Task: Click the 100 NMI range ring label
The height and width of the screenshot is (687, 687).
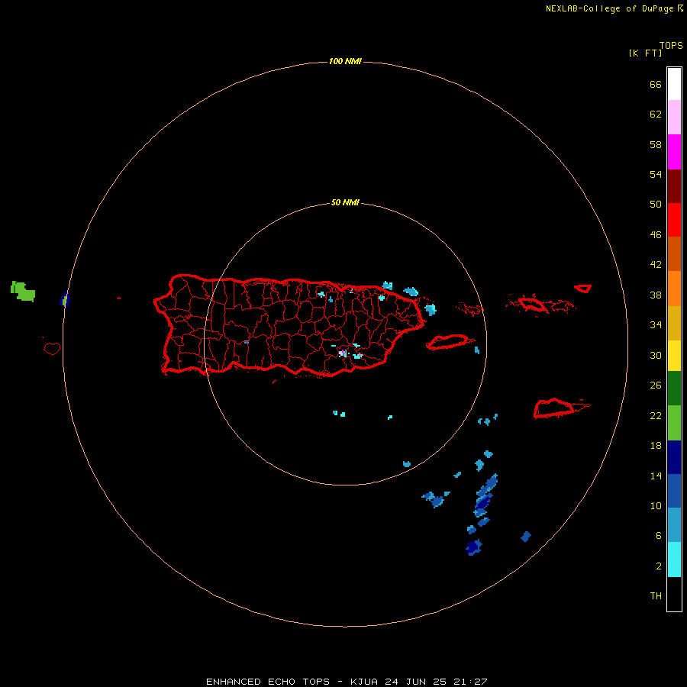Action: click(x=345, y=61)
